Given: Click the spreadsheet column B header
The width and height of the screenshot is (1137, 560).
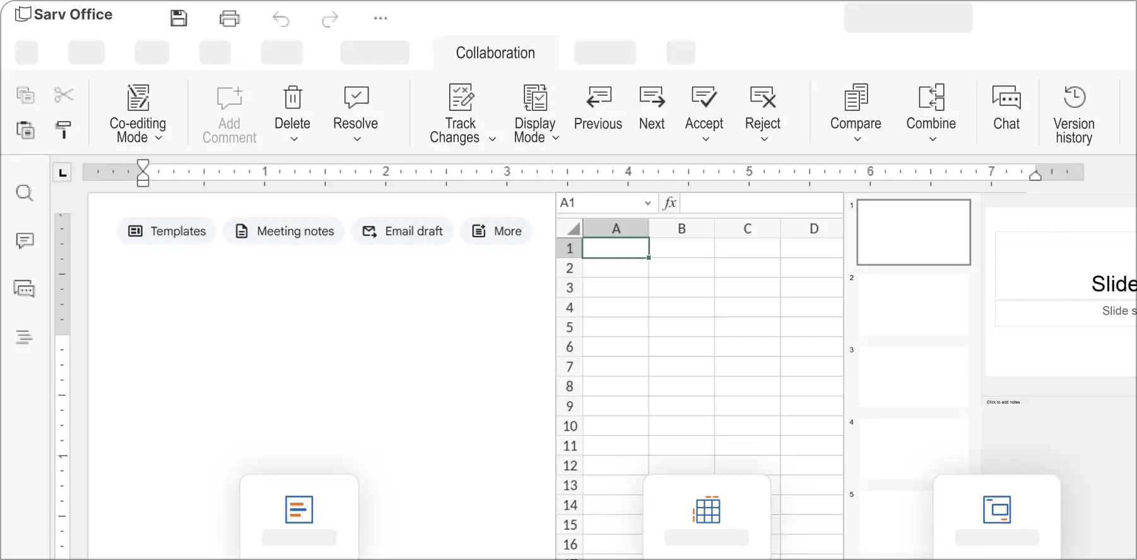Looking at the screenshot, I should pyautogui.click(x=681, y=228).
